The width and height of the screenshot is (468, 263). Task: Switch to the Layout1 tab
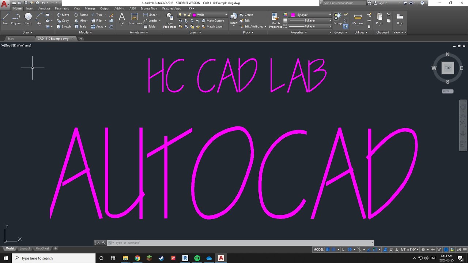pyautogui.click(x=24, y=248)
